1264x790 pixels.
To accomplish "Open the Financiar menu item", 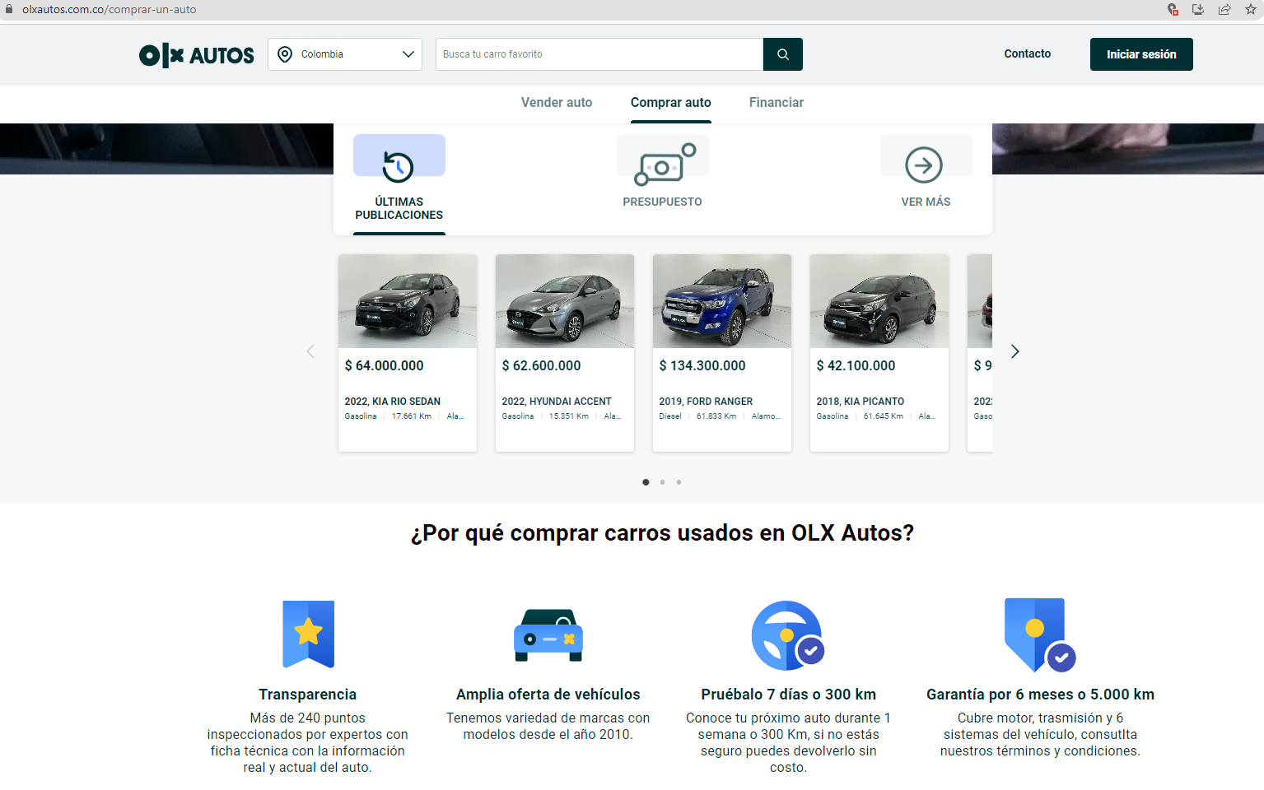I will (x=776, y=102).
